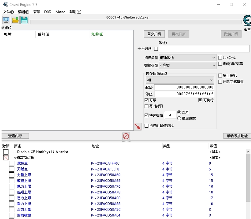Activate the 属性点 cheat entry
Viewport: 251px width, 219px height.
click(12, 163)
